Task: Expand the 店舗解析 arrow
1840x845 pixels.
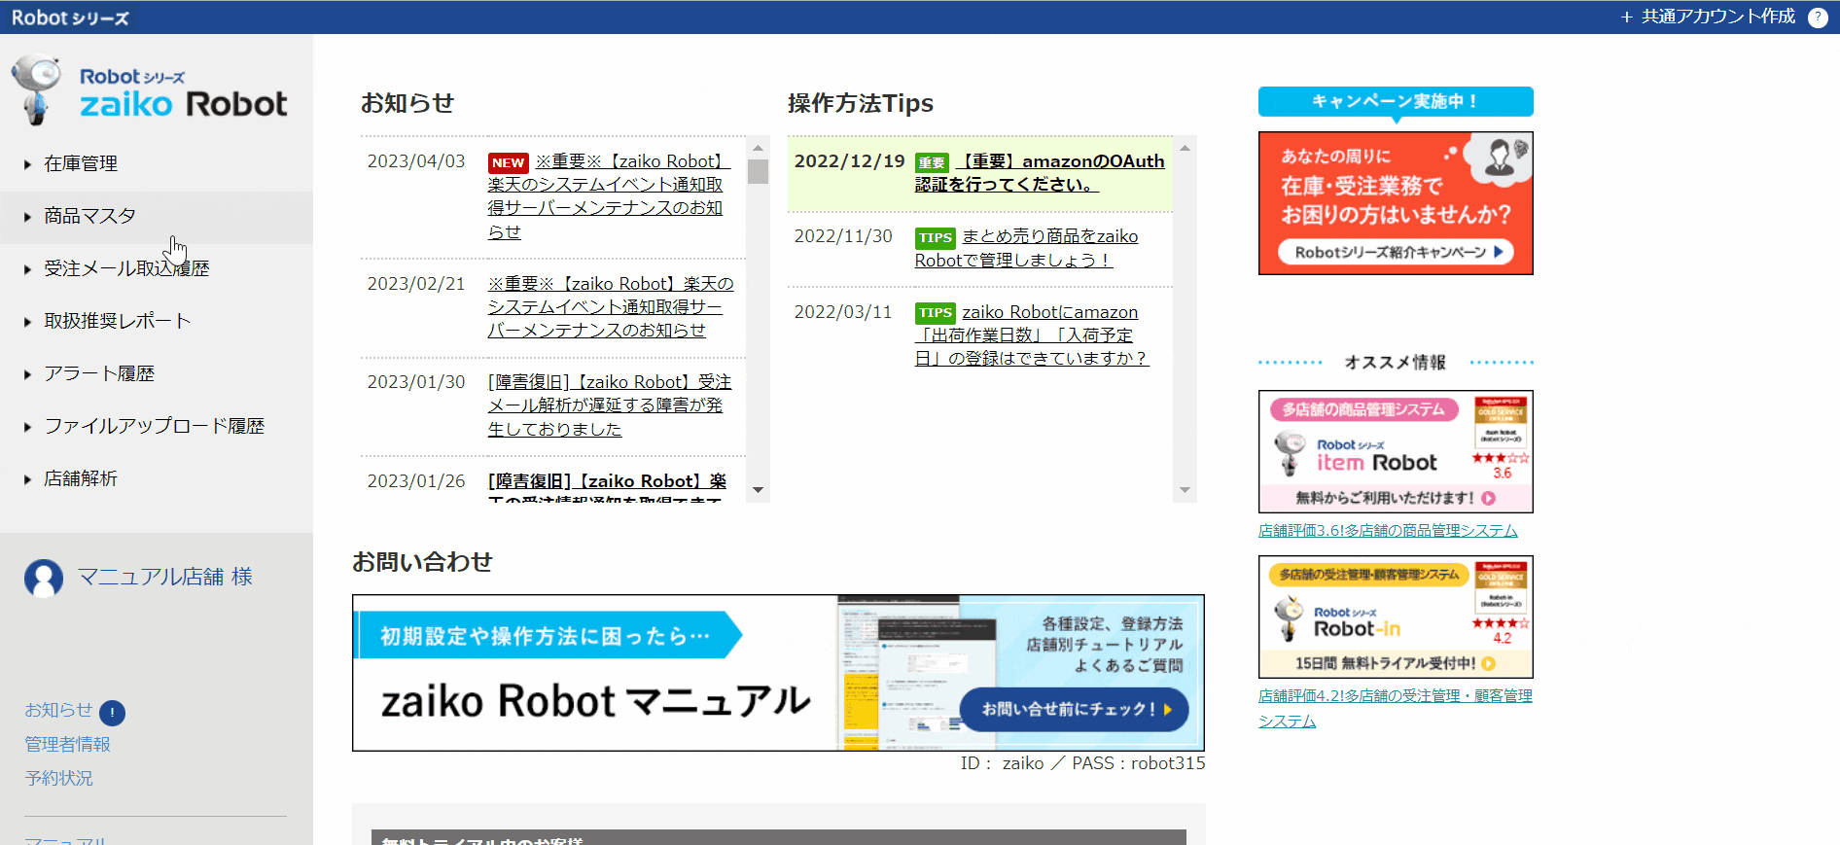Action: point(28,479)
